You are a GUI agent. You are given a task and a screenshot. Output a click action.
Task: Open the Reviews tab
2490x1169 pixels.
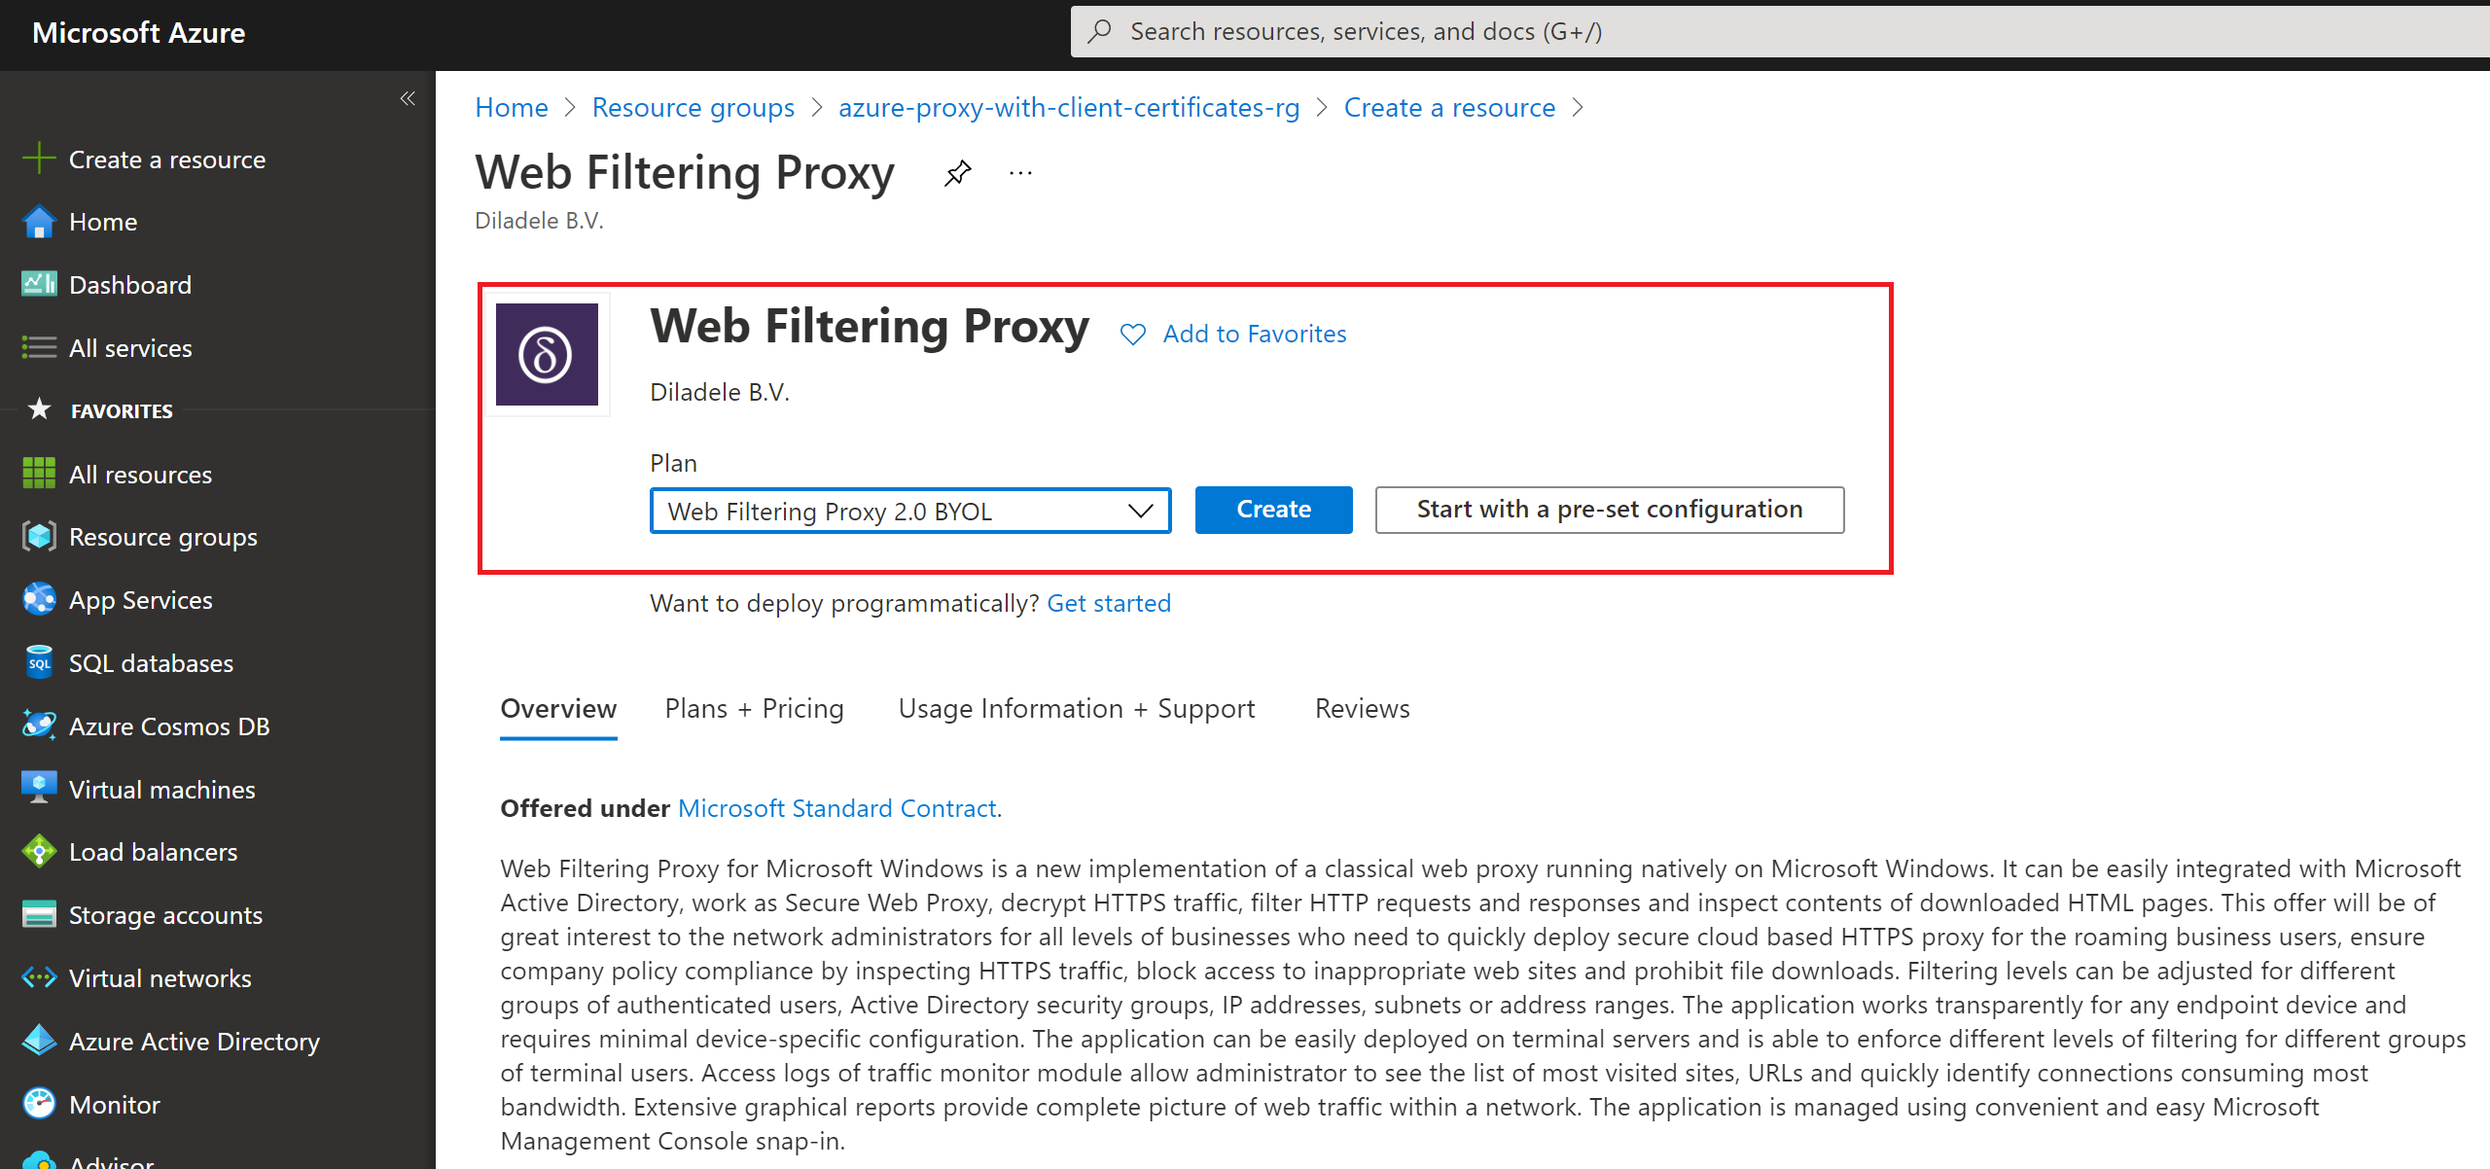point(1362,708)
